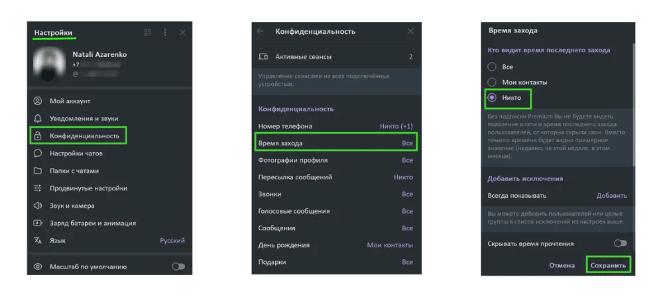Click the "Сохранить" button

(x=608, y=265)
